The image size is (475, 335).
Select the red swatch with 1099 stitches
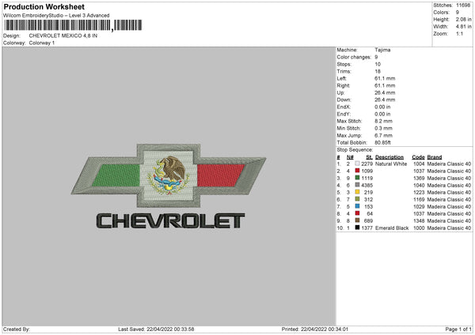tap(358, 171)
